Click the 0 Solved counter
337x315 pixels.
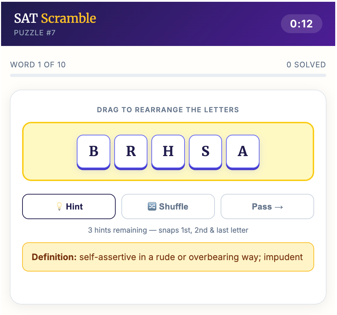point(306,65)
